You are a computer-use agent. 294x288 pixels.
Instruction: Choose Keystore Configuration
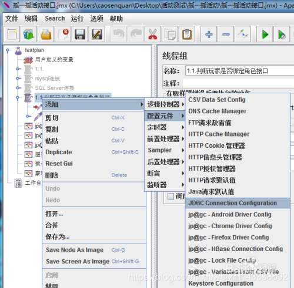coord(238,283)
